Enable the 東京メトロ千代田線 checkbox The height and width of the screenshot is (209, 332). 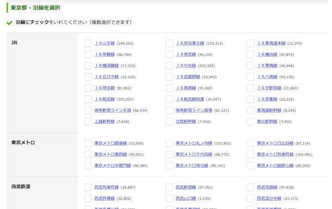pos(169,154)
